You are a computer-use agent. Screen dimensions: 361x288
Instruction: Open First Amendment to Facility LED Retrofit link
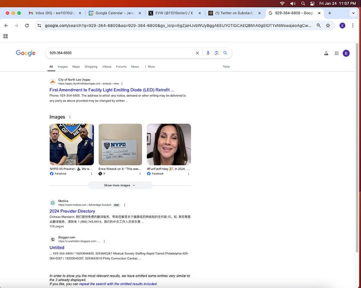point(112,90)
